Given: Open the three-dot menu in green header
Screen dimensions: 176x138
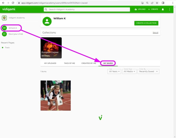Looking at the screenshot, I should 169,9.
